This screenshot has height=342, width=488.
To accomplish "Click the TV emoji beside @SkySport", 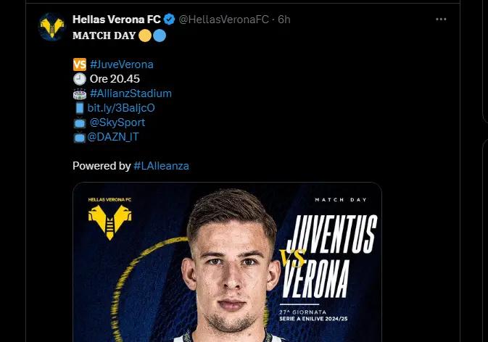I will [x=80, y=122].
